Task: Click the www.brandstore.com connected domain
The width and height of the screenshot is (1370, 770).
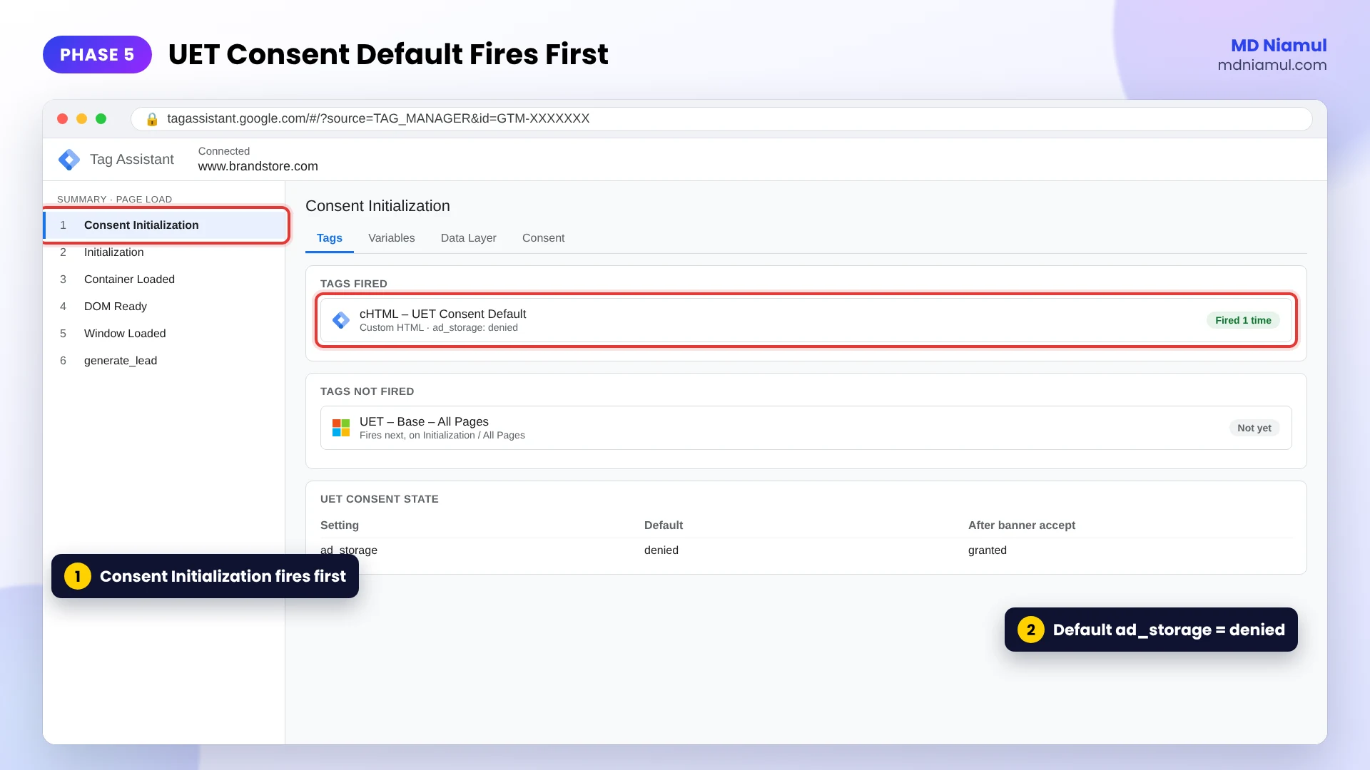Action: [x=258, y=166]
